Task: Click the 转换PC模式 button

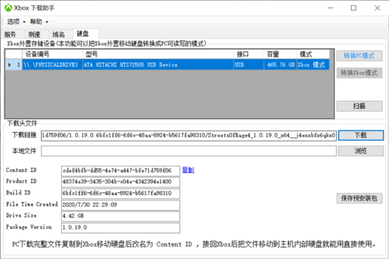Action: (x=359, y=55)
